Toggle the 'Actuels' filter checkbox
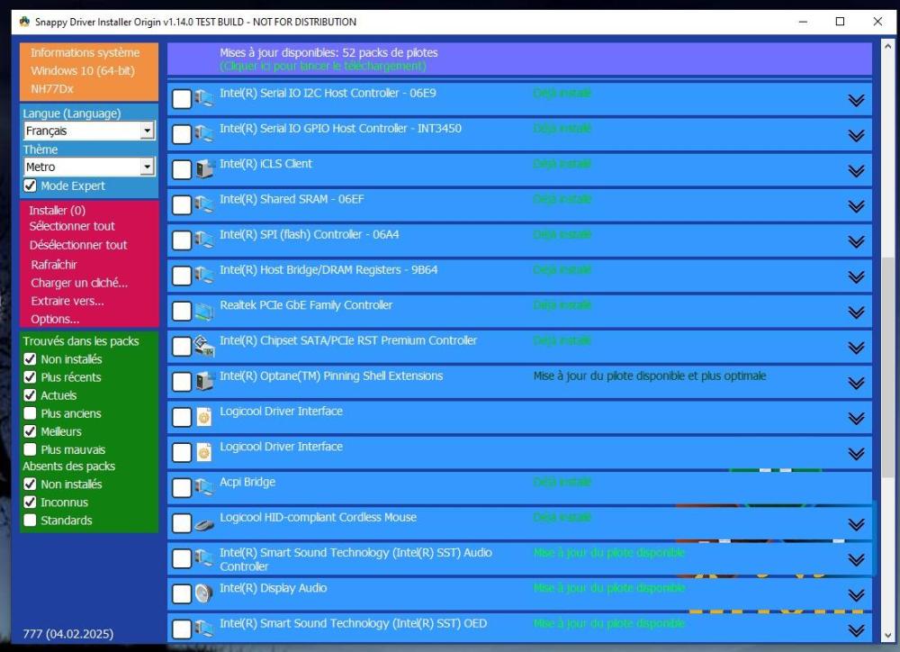This screenshot has width=900, height=652. pos(30,395)
